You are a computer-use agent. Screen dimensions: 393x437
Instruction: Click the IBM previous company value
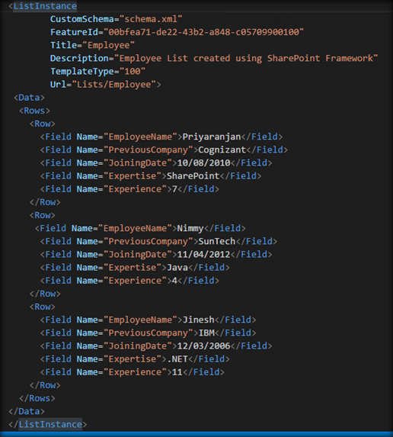(x=206, y=333)
